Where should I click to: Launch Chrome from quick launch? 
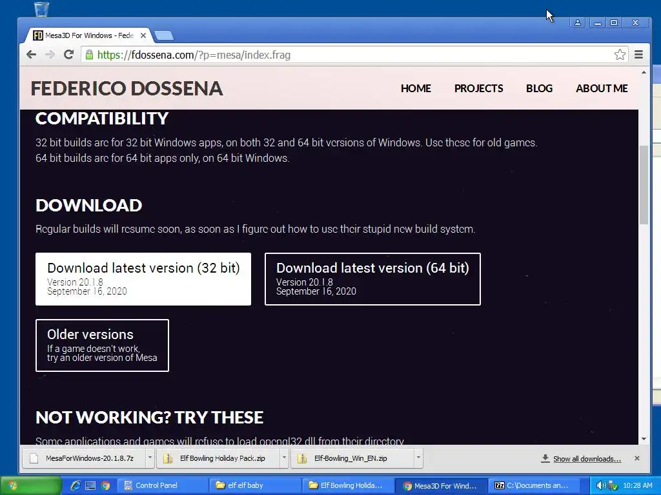click(105, 486)
